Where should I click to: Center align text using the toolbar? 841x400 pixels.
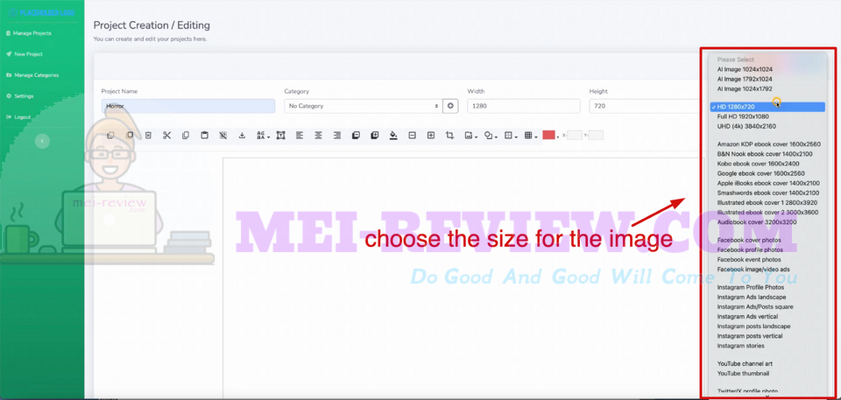click(x=318, y=136)
